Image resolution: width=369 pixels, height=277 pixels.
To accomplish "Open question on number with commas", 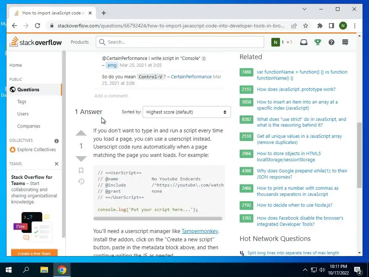I will coord(297,191).
